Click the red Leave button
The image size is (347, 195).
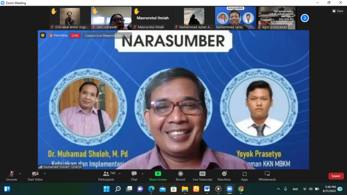tap(336, 176)
